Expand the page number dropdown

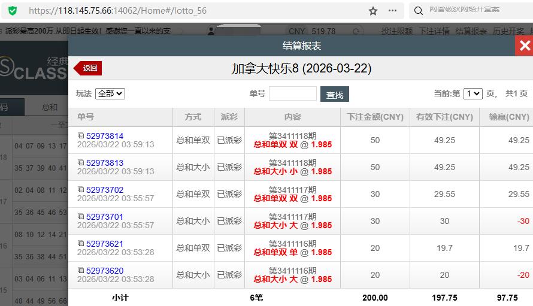(x=473, y=93)
